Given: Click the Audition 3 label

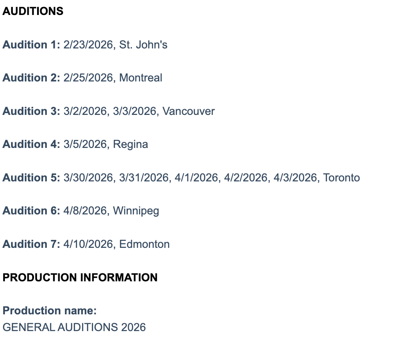Looking at the screenshot, I should pos(31,111).
